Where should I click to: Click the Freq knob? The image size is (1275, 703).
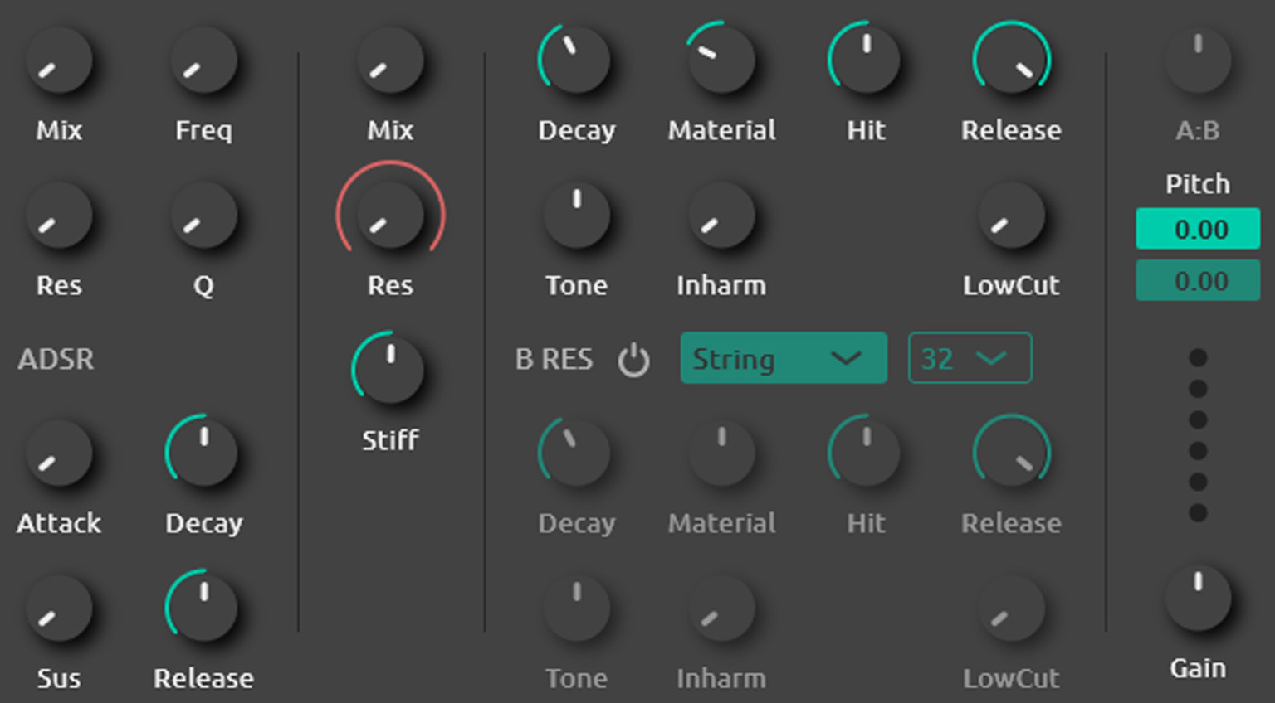pos(203,61)
